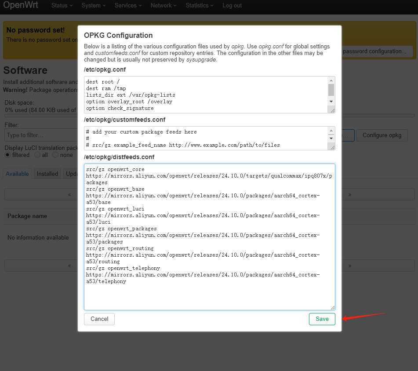
Task: Click inside the distfeeds.conf textarea
Action: pos(210,237)
